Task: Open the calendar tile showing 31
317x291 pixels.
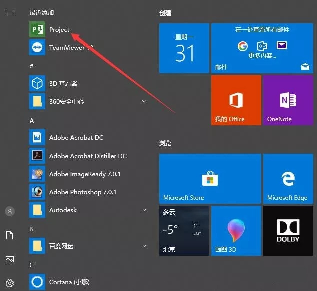Action: [184, 48]
